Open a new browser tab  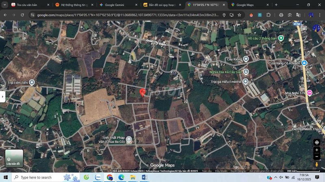pos(276,5)
